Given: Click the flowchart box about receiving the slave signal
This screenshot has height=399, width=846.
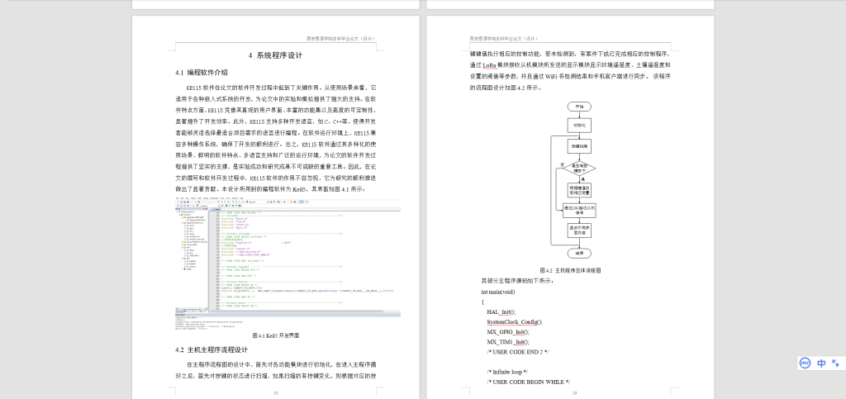Looking at the screenshot, I should click(x=579, y=211).
